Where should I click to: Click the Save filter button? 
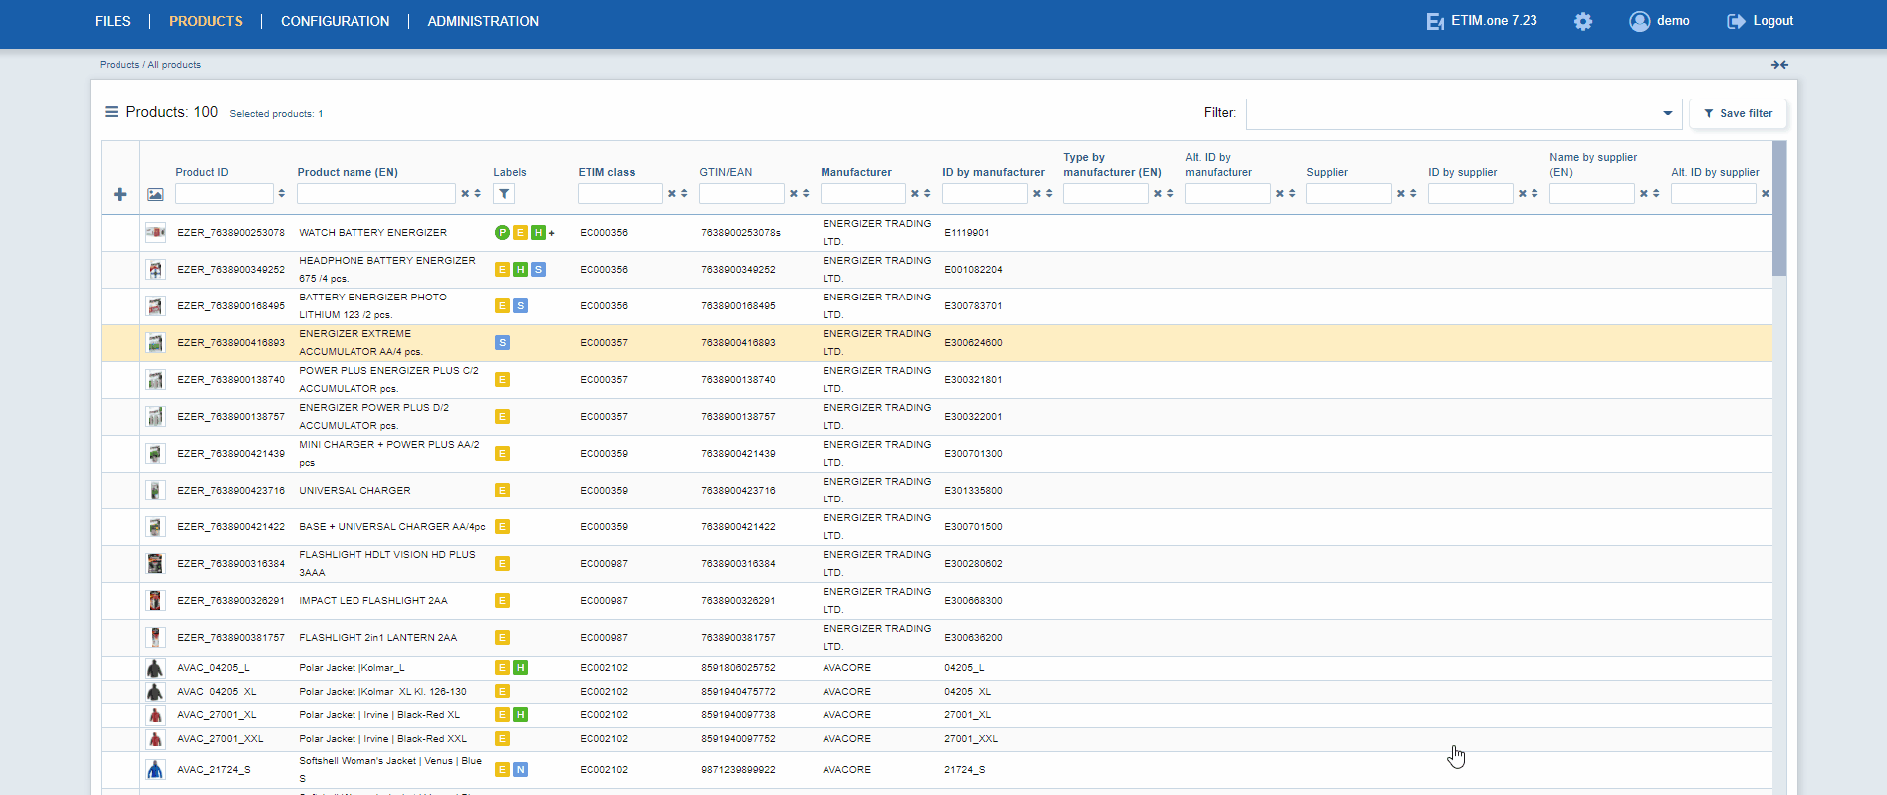point(1738,113)
